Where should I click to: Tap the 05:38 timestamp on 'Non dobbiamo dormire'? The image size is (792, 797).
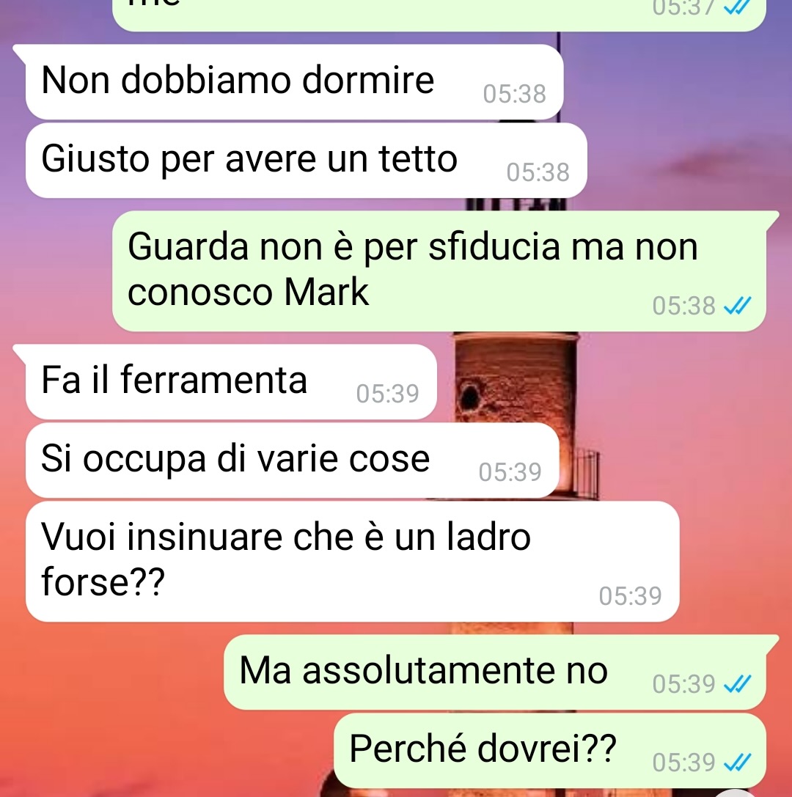(x=515, y=94)
